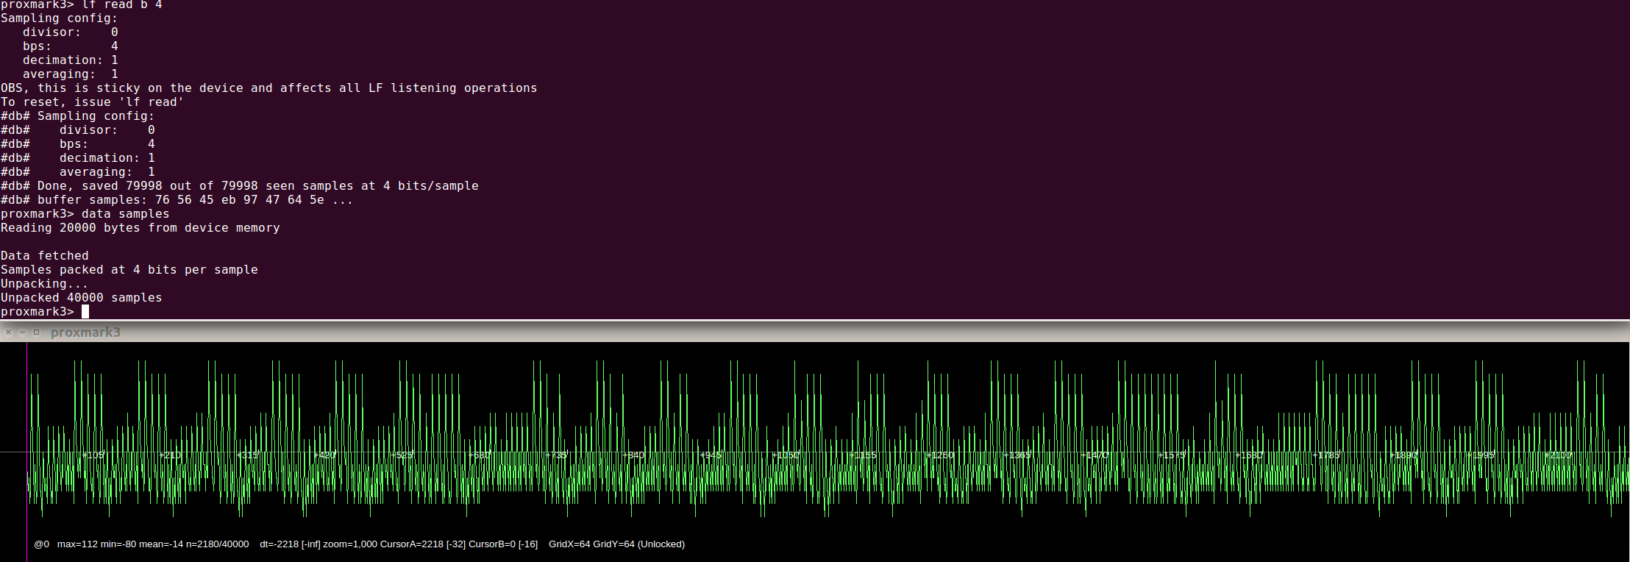Click the '+420' grid label in the graph
This screenshot has width=1630, height=562.
pyautogui.click(x=324, y=455)
